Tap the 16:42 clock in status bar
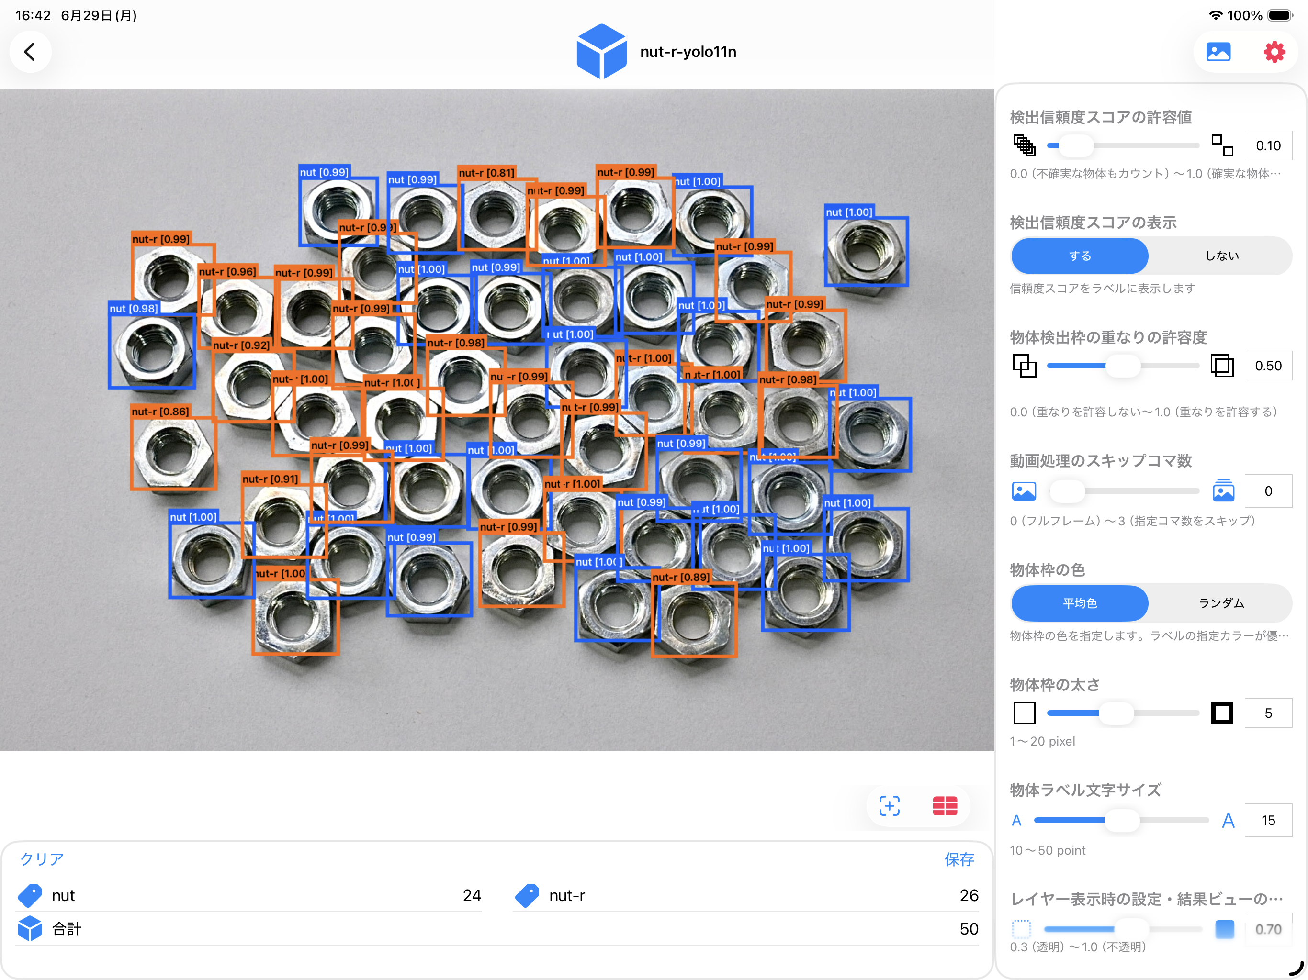This screenshot has width=1308, height=980. click(33, 15)
